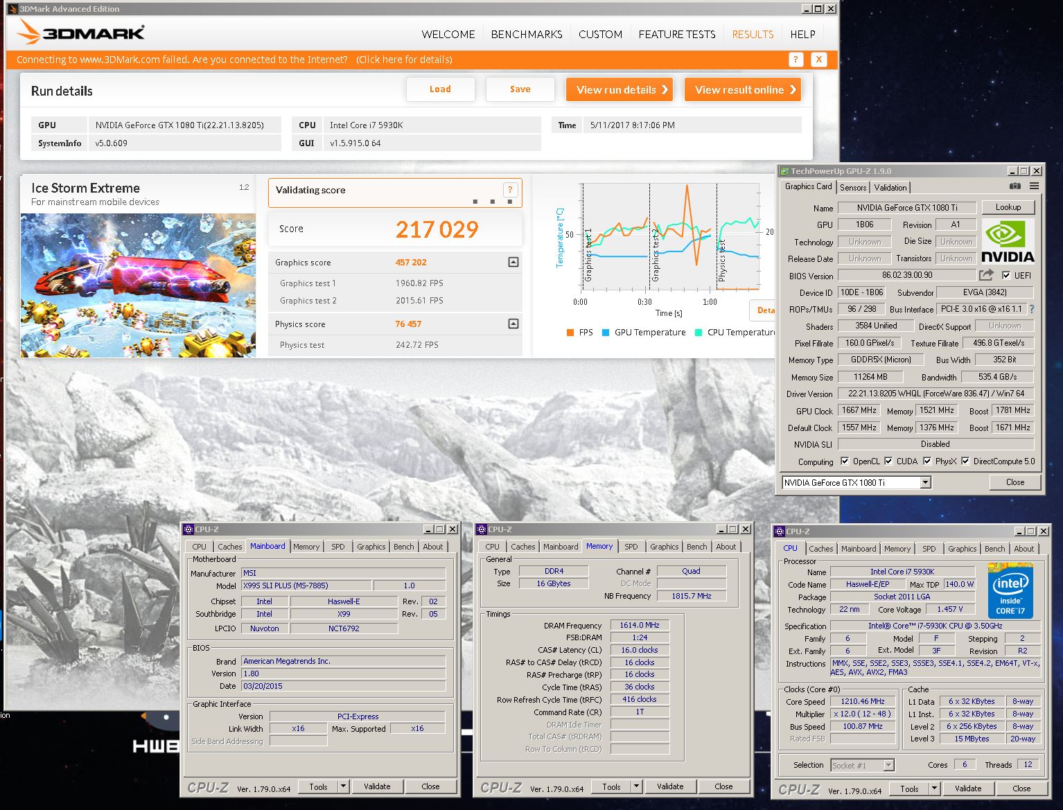Click the Core Speed value field in CPU-Z
The height and width of the screenshot is (810, 1063).
(x=863, y=701)
